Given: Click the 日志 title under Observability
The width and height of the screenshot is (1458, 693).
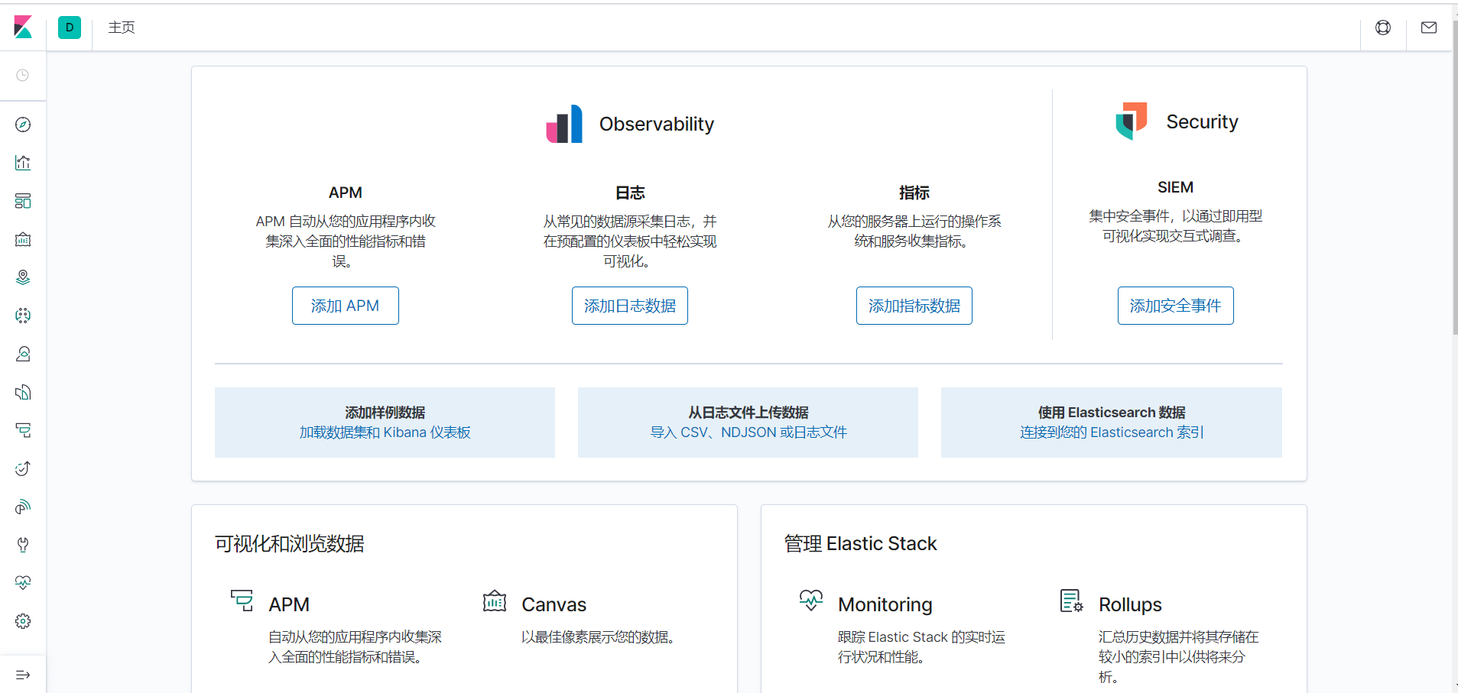Looking at the screenshot, I should click(630, 193).
